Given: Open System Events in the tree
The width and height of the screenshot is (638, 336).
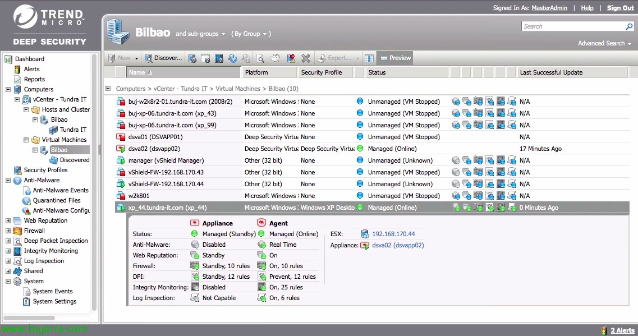Looking at the screenshot, I should point(53,291).
